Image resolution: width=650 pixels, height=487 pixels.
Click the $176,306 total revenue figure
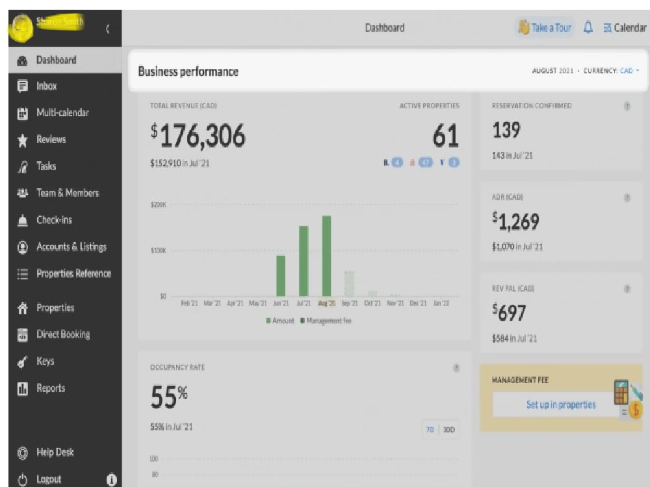(198, 136)
